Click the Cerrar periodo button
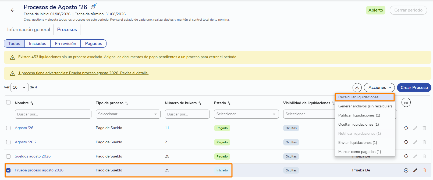 click(x=408, y=10)
